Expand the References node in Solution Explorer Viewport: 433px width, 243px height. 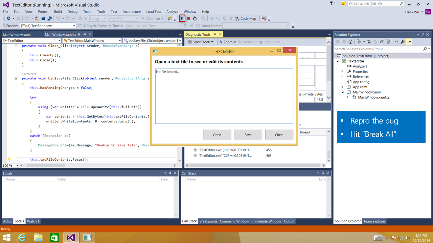[342, 77]
